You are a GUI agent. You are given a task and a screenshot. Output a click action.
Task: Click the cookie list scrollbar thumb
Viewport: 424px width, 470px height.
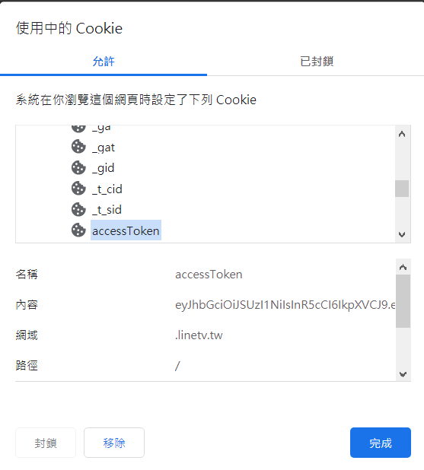pyautogui.click(x=402, y=189)
